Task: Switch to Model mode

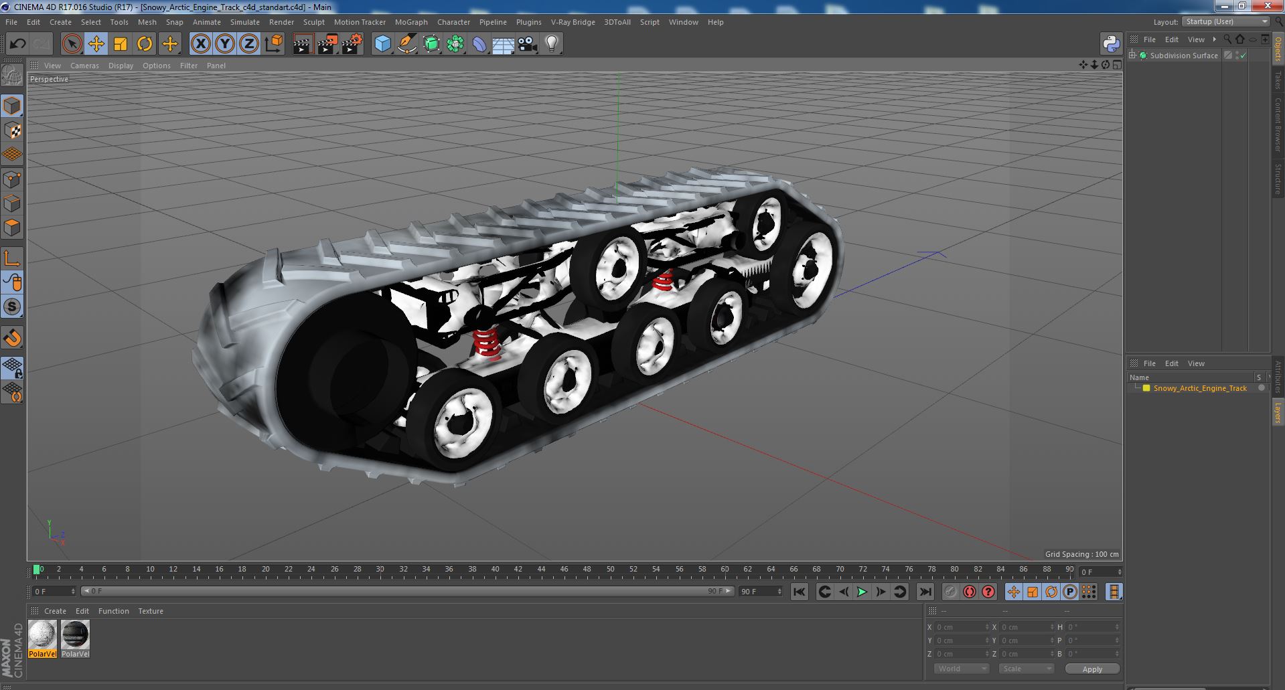Action: coord(12,106)
